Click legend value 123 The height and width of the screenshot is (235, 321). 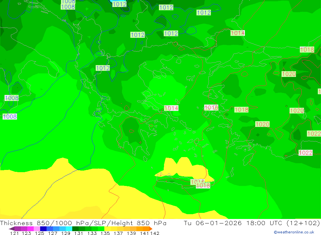(x=26, y=233)
